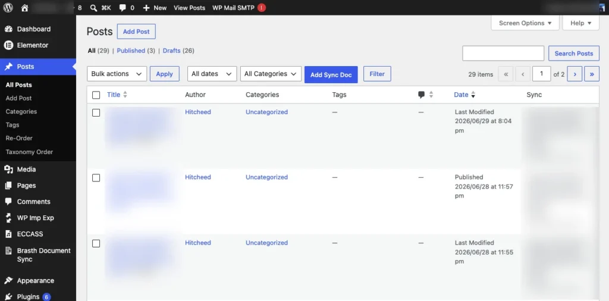Go to previous page arrow
The image size is (609, 301).
tap(523, 74)
